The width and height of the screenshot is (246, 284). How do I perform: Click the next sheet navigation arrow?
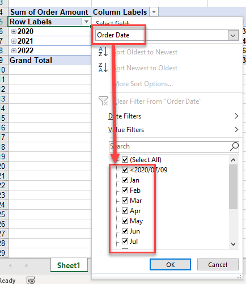(27, 265)
